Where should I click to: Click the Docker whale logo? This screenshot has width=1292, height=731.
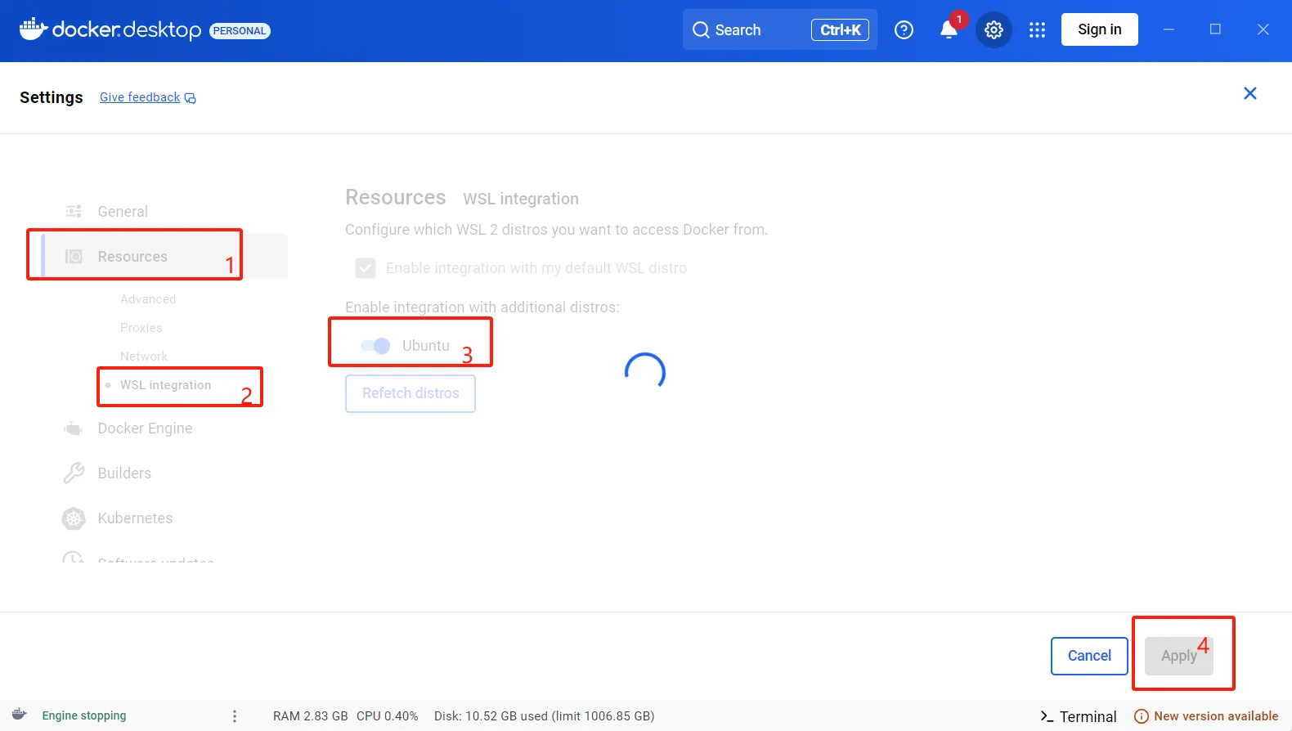tap(34, 29)
